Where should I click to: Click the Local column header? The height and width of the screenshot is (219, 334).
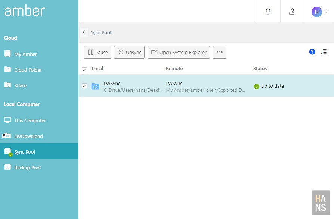(x=98, y=69)
